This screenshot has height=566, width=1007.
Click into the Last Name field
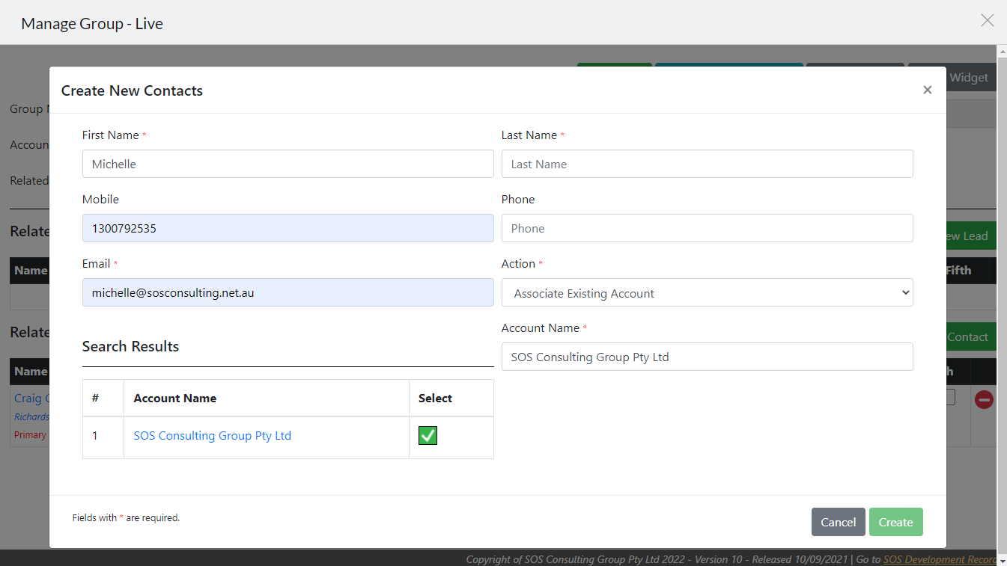tap(707, 164)
